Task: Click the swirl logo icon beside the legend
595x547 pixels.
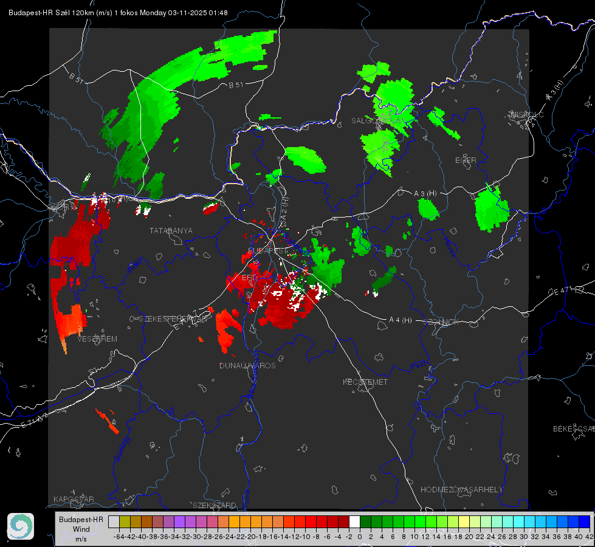Action: click(x=21, y=526)
